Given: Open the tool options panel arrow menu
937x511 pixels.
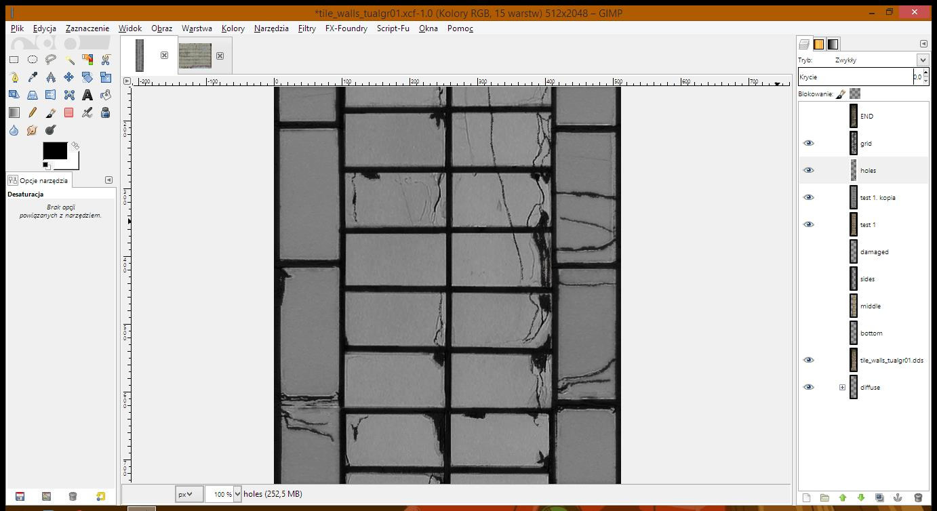Looking at the screenshot, I should pos(108,180).
